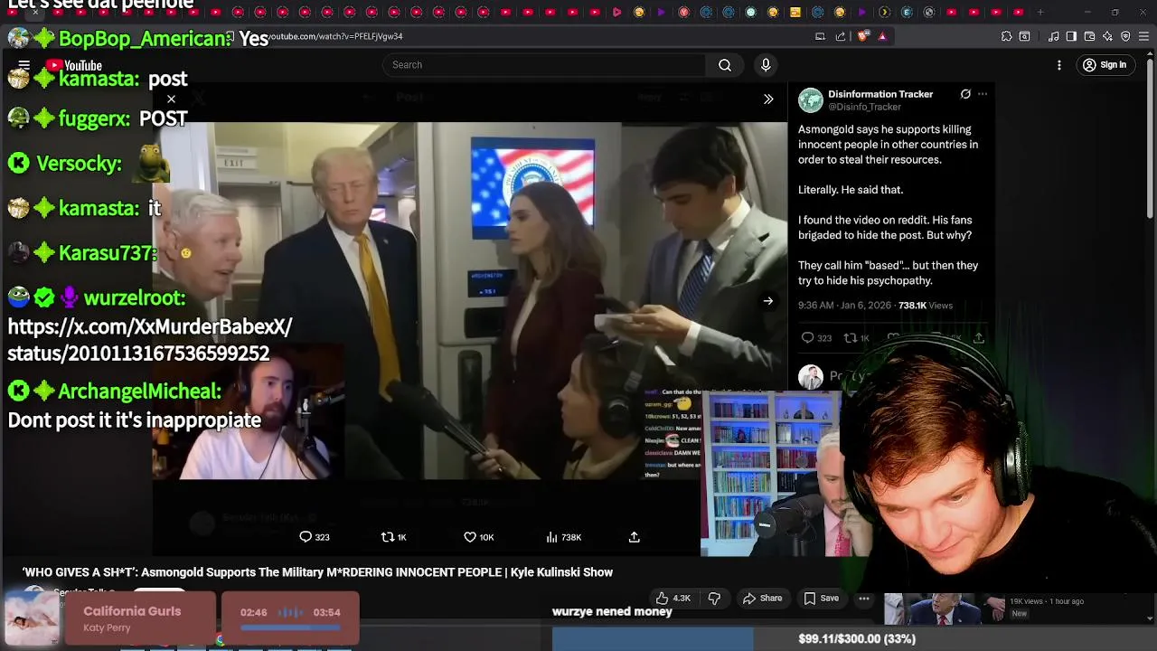Click the '738.1K Views' count text
This screenshot has height=651, width=1157.
click(926, 306)
